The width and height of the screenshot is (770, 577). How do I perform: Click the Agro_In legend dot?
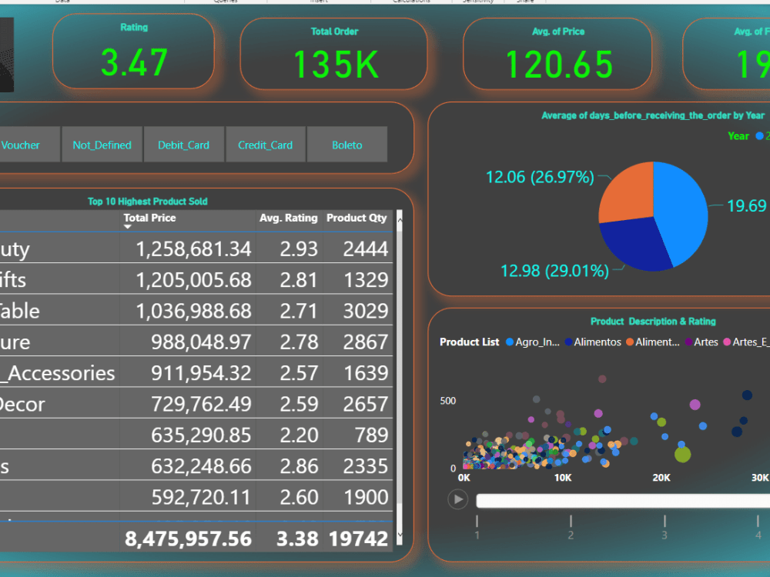click(510, 342)
